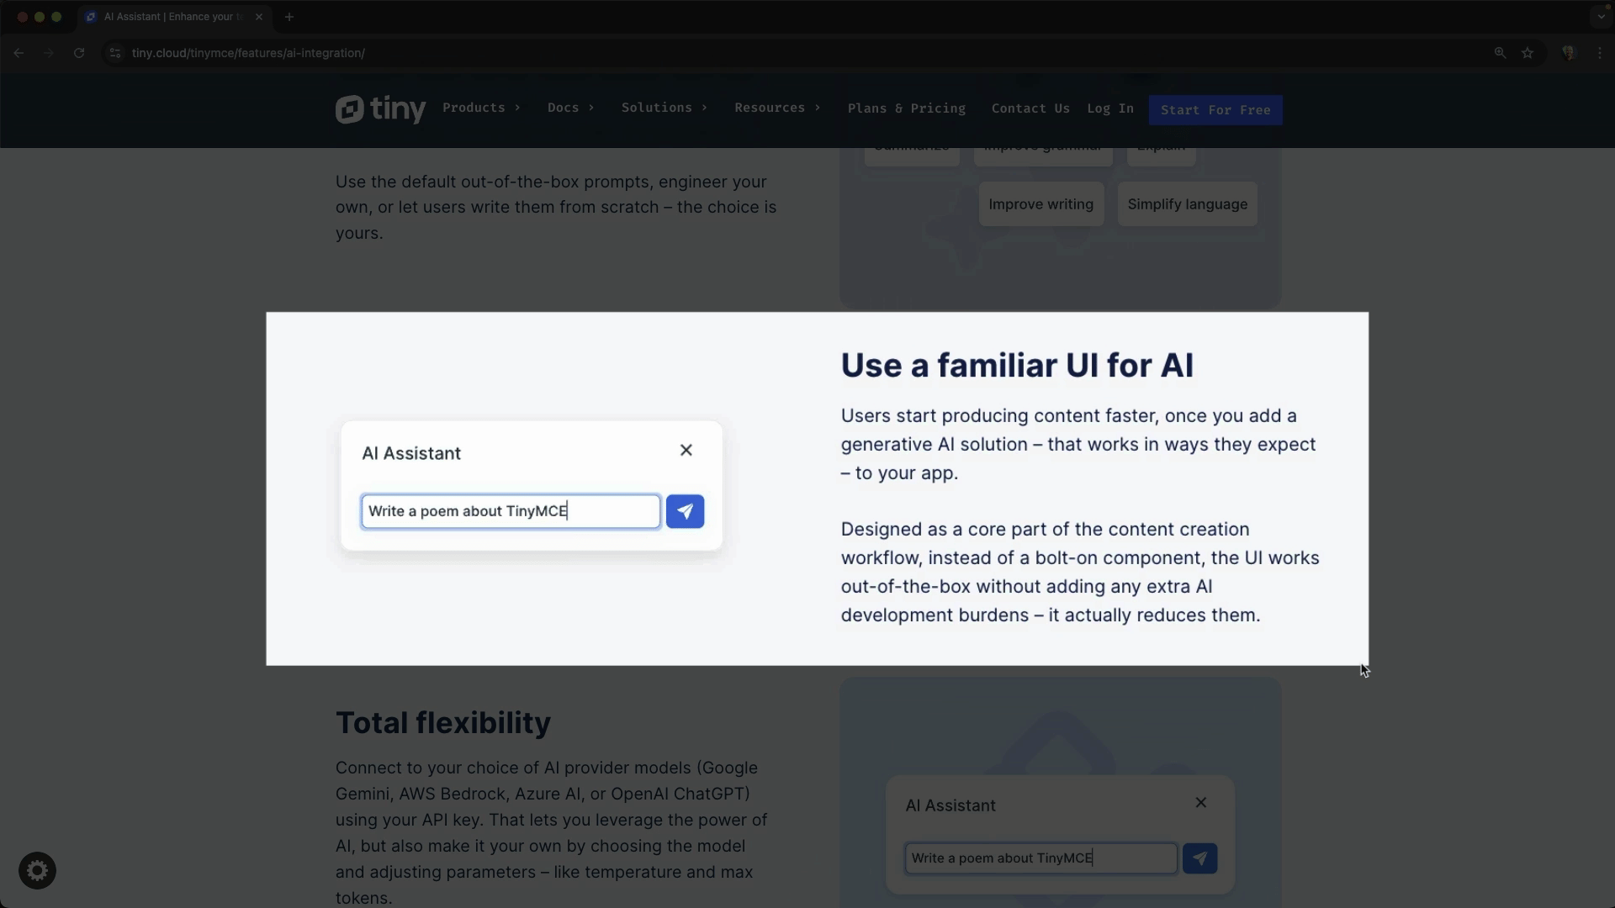Open the Contact Us page

tap(1030, 108)
